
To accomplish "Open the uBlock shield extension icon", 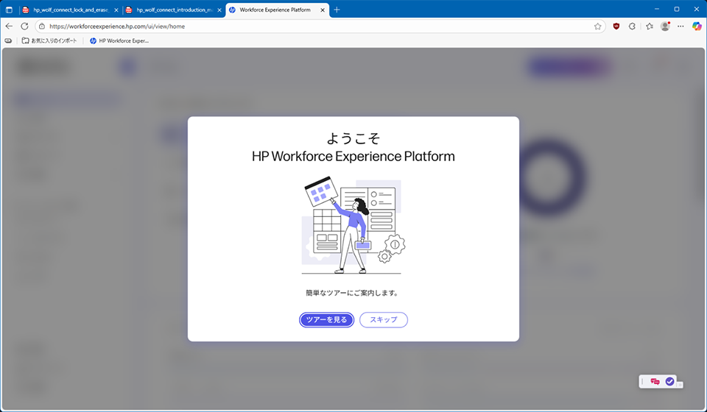I will (616, 26).
